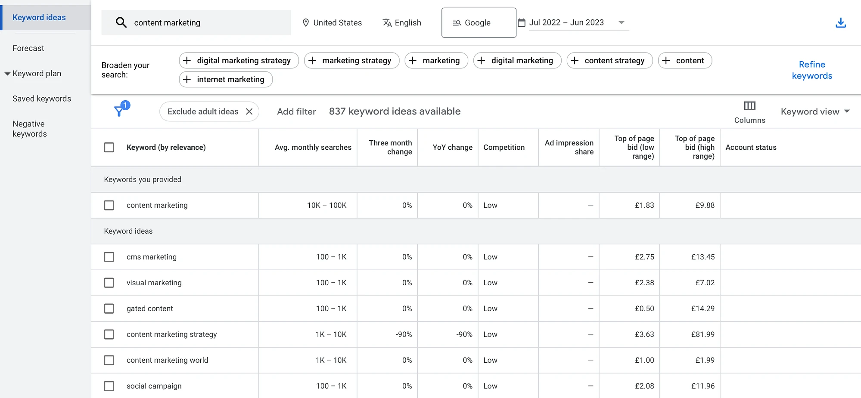Open the Keyword view dropdown
Viewport: 861px width, 398px height.
click(x=814, y=111)
